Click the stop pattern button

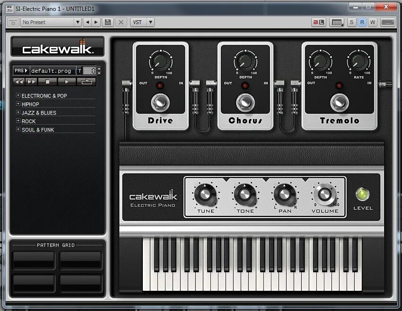coord(47,82)
